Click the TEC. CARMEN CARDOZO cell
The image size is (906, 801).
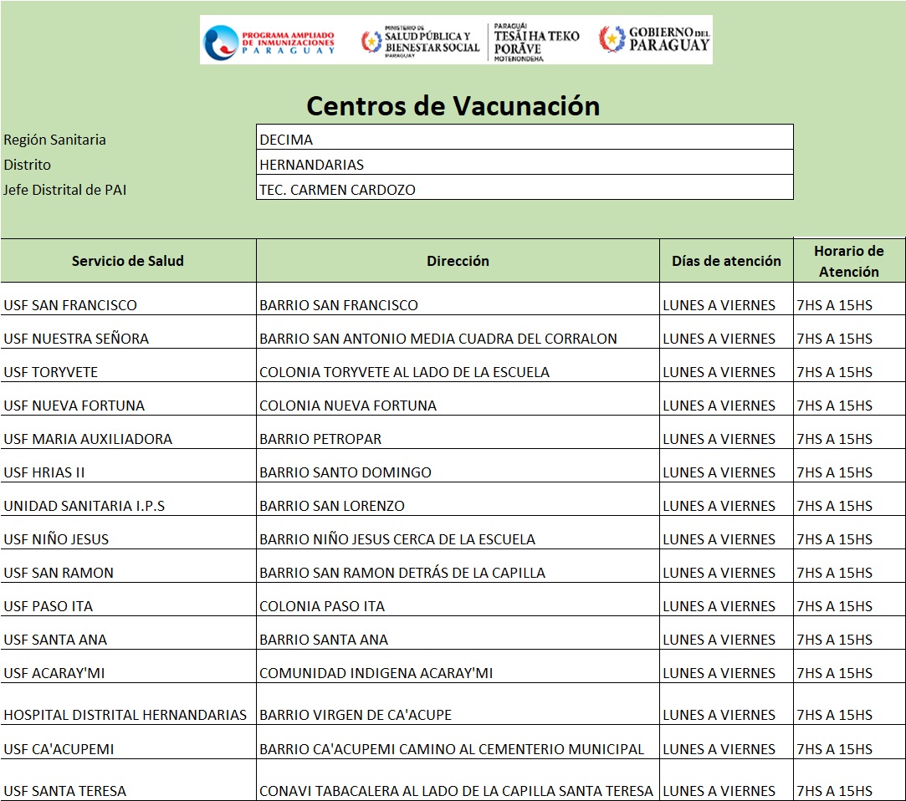pos(525,189)
